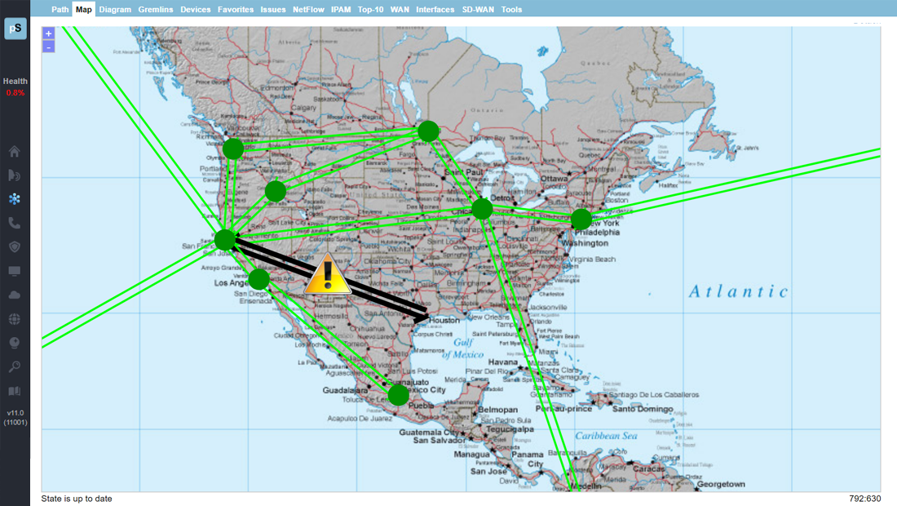The image size is (897, 506).
Task: Click the Home icon in sidebar
Action: [15, 152]
